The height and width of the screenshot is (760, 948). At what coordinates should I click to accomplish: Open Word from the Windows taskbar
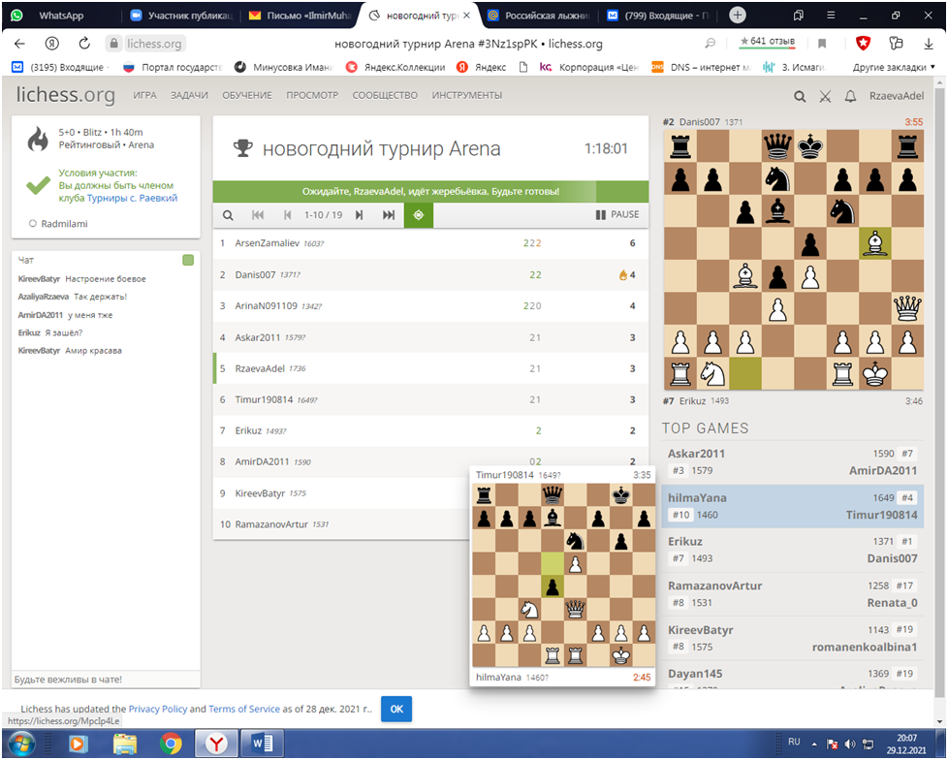point(264,744)
